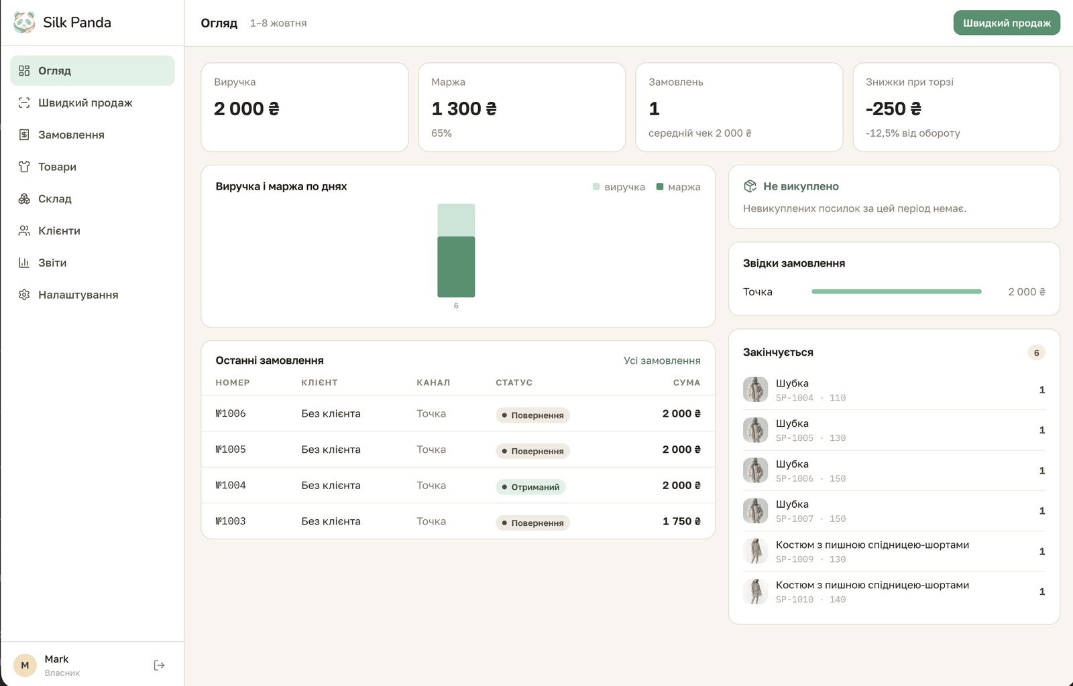Open the Звіти section label

click(52, 263)
